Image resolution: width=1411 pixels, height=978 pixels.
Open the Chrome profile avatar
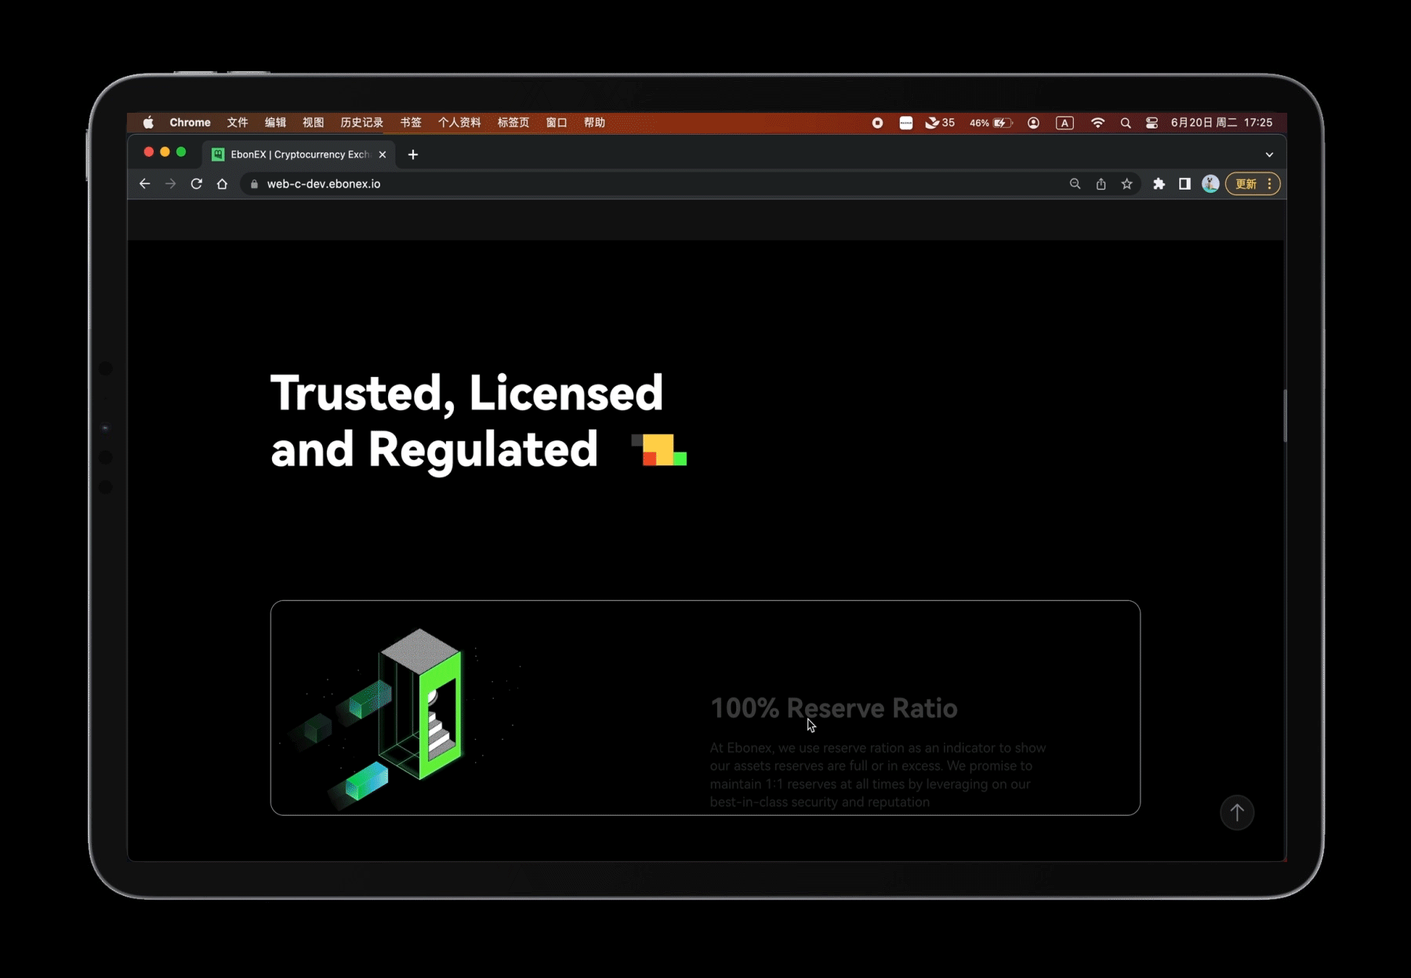[1210, 183]
